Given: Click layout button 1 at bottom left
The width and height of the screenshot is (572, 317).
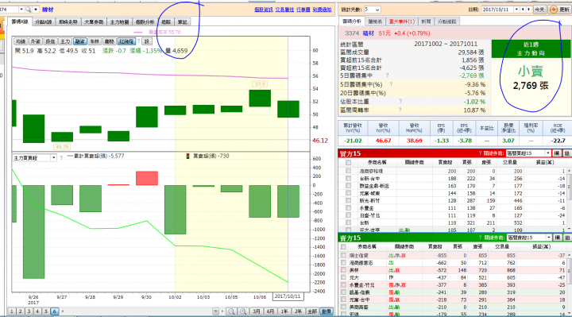Looking at the screenshot, I should coord(12,311).
